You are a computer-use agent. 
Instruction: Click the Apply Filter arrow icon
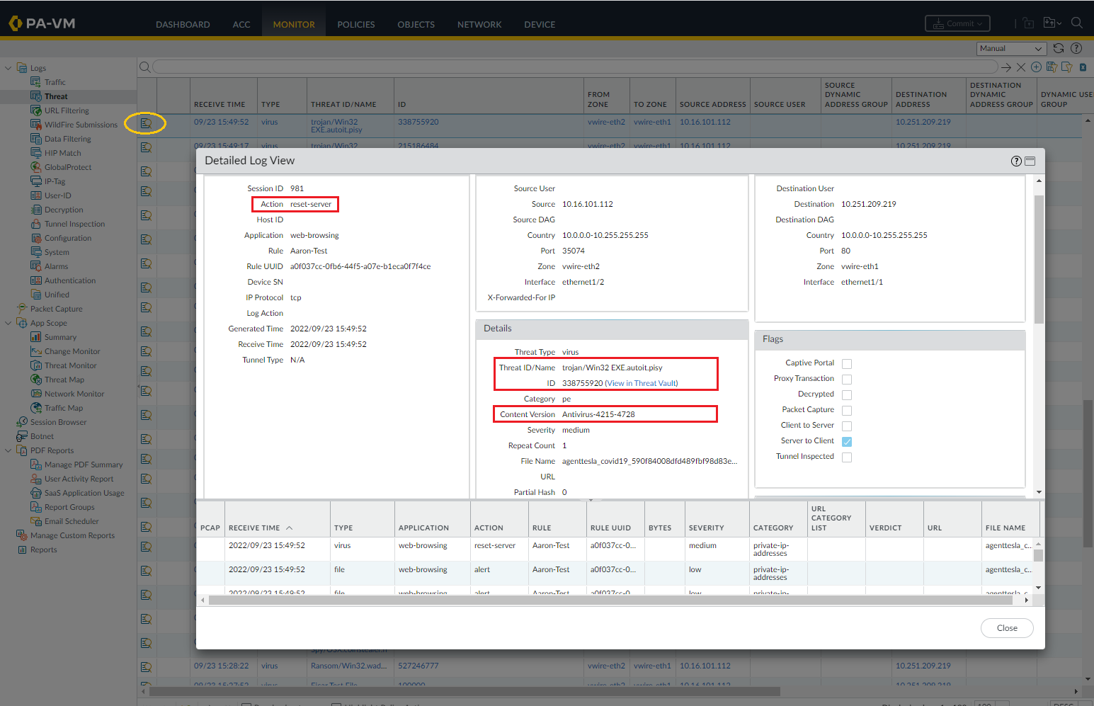point(1005,67)
